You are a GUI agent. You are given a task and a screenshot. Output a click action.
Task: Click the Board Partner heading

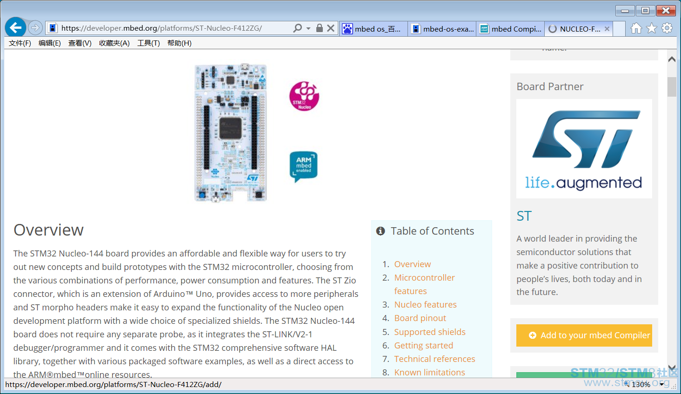tap(550, 87)
